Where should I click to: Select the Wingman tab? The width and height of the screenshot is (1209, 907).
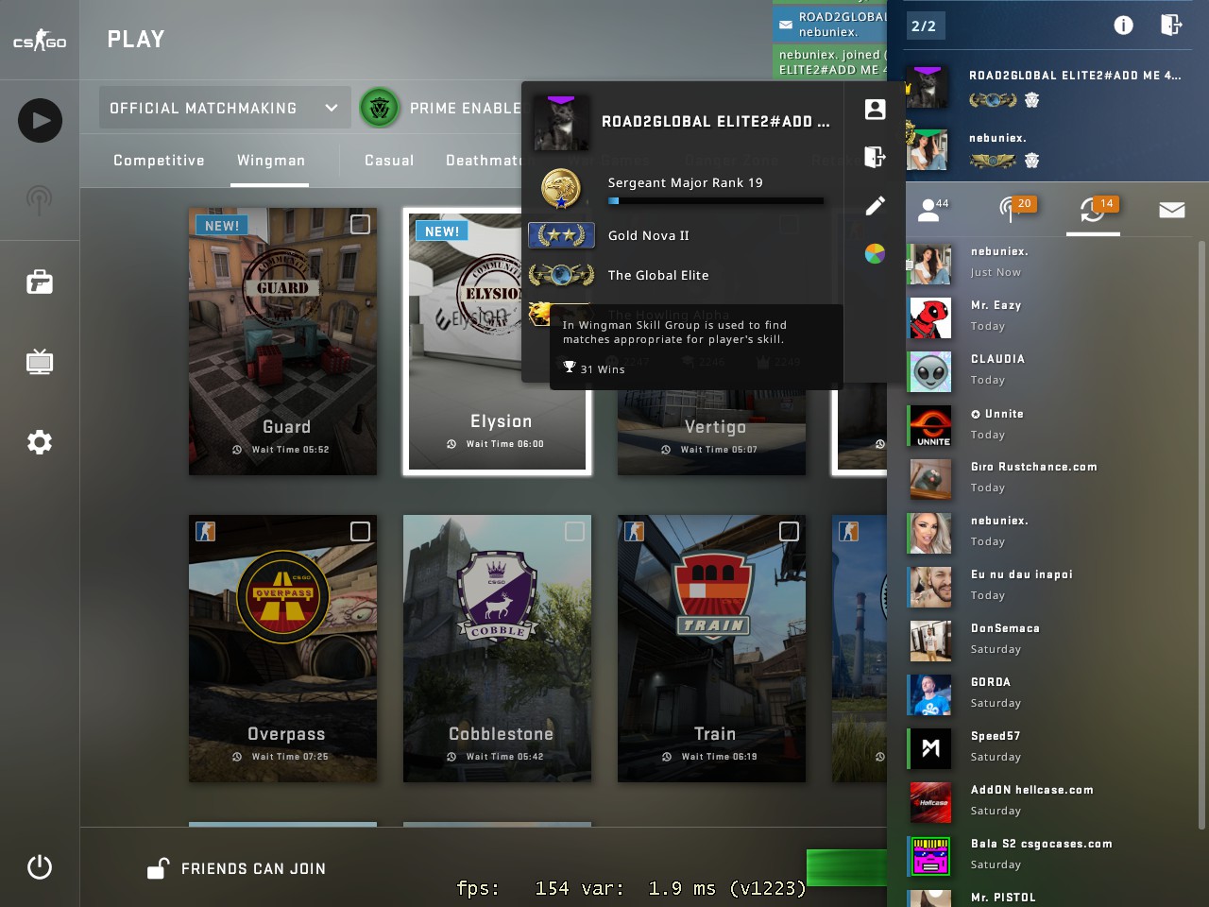(x=271, y=161)
